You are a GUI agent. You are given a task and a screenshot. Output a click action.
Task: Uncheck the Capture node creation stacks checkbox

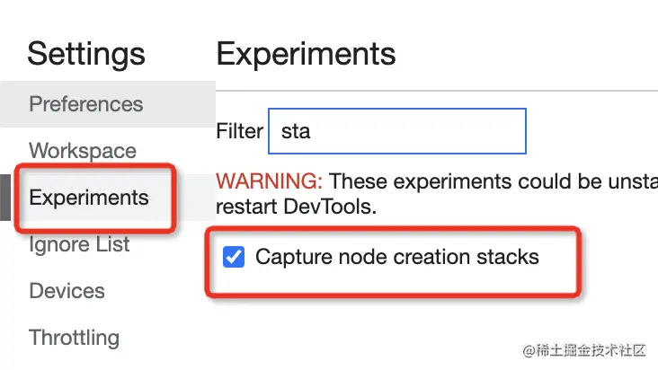tap(234, 258)
